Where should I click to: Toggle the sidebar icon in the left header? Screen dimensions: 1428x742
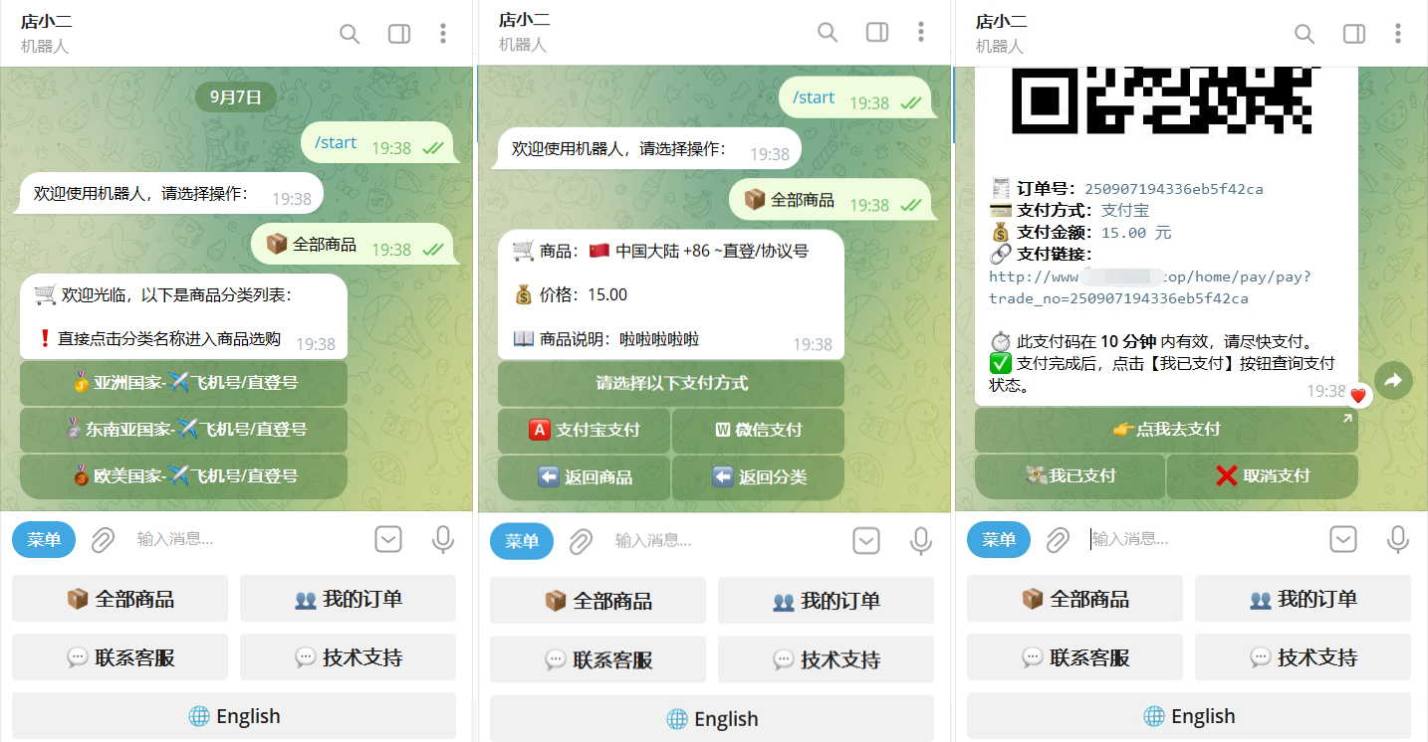click(x=398, y=33)
